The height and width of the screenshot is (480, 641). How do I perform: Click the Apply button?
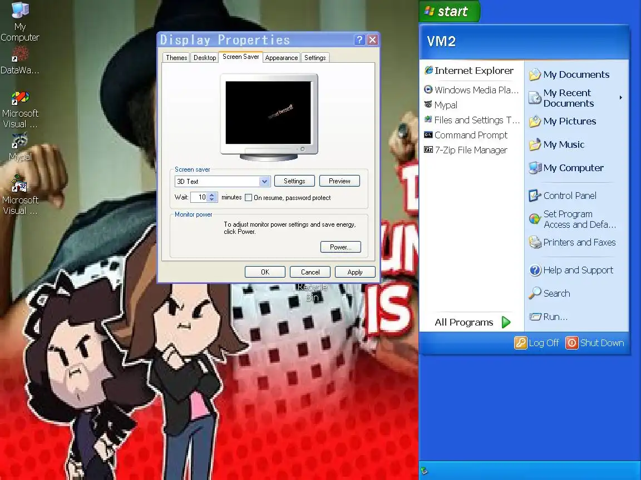[x=355, y=272]
